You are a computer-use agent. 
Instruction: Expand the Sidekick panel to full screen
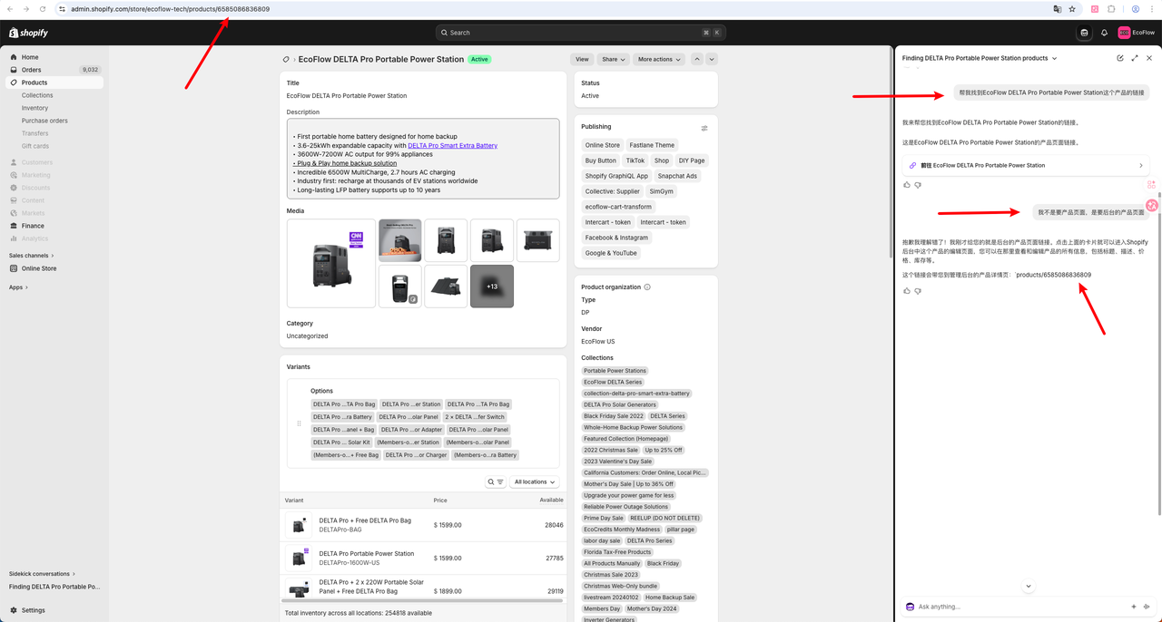coord(1135,58)
